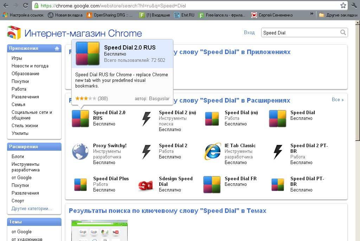This screenshot has height=241, width=360.
Task: Open the (1) Входящие bookmark
Action: tap(155, 15)
